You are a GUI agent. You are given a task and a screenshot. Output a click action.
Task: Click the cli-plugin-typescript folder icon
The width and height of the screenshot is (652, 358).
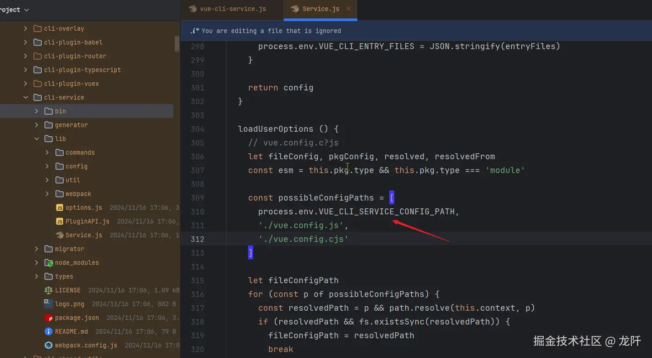(x=38, y=70)
